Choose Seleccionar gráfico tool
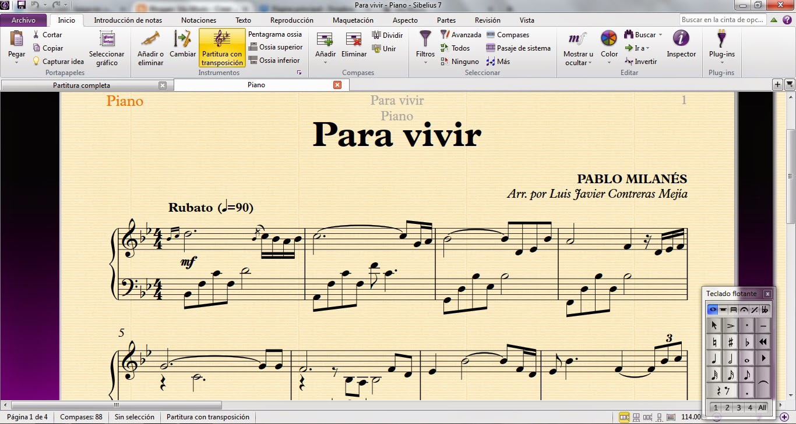The height and width of the screenshot is (424, 796). 107,48
